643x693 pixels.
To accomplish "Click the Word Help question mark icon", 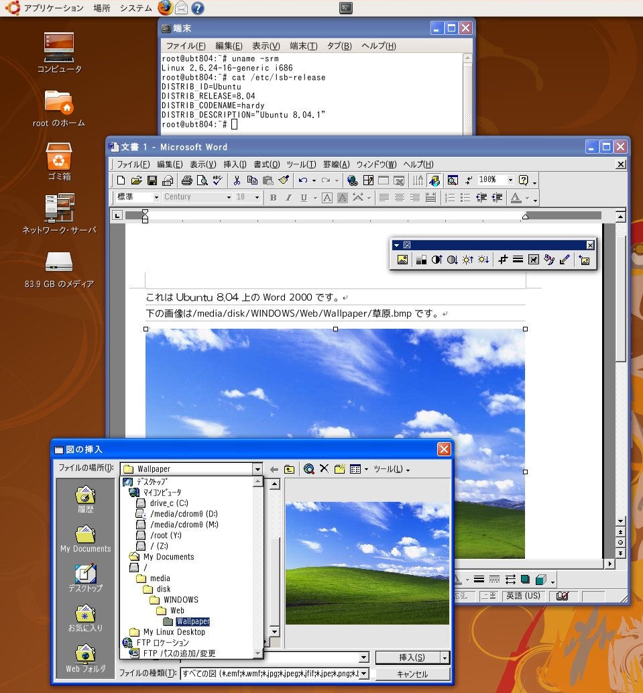I will [524, 180].
